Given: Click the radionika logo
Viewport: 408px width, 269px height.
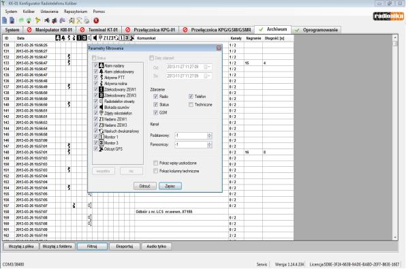Looking at the screenshot, I should tap(388, 16).
